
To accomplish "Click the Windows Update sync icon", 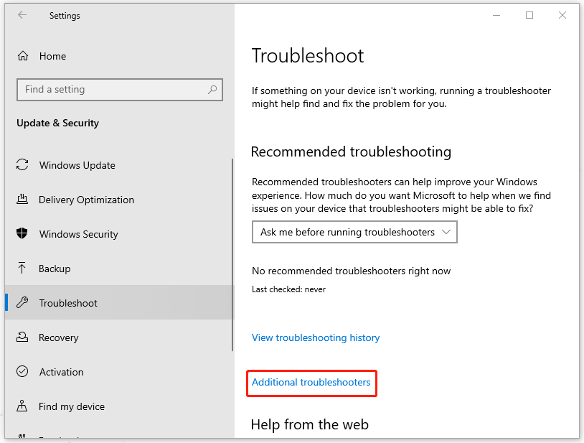I will pyautogui.click(x=22, y=165).
